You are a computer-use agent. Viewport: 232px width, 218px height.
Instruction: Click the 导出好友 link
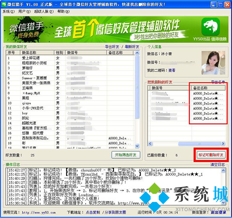tap(112, 47)
